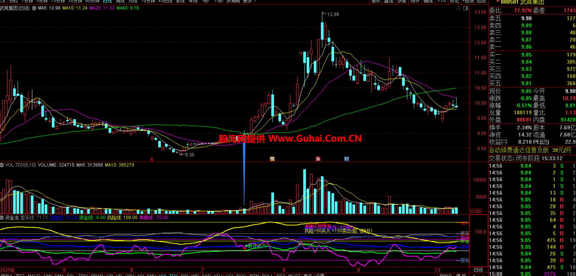The image size is (576, 276).
Task: Expand the 武商集团(日线) main chart indicator dropdown
Action: [x=34, y=8]
